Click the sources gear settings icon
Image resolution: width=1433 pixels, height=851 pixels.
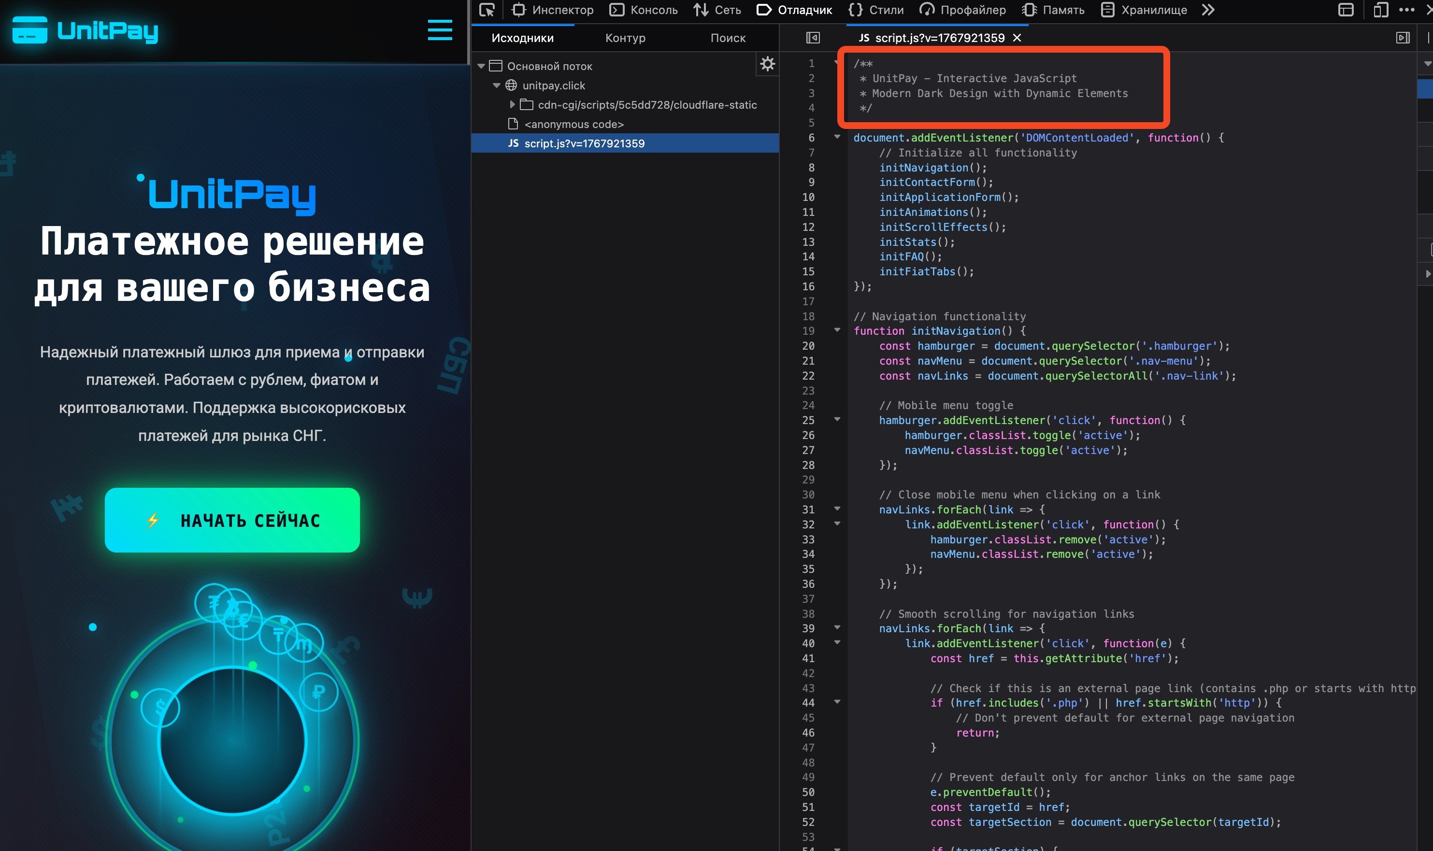[768, 64]
